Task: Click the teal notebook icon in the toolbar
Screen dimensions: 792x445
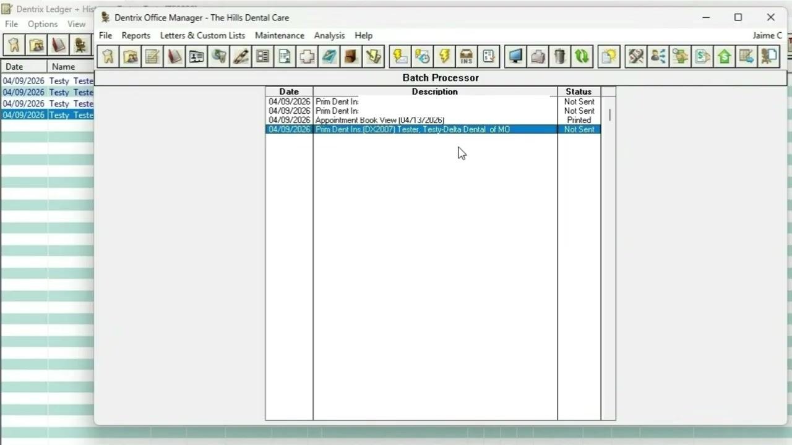Action: [x=329, y=57]
